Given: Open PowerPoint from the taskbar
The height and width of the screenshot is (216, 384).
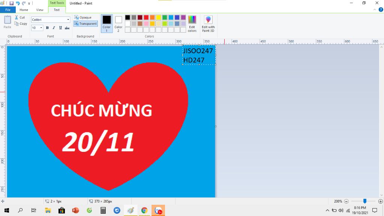Looking at the screenshot, I should (x=75, y=210).
